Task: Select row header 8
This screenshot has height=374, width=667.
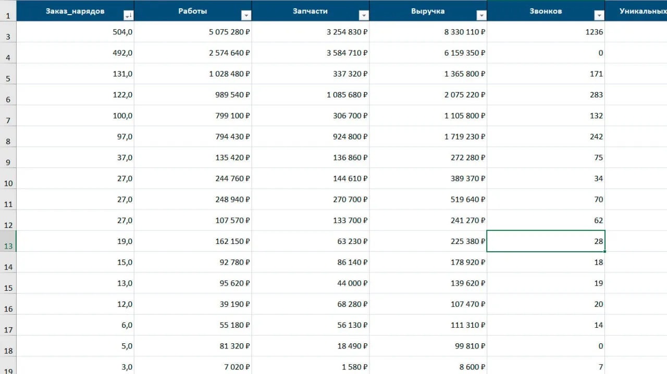Action: 8,137
